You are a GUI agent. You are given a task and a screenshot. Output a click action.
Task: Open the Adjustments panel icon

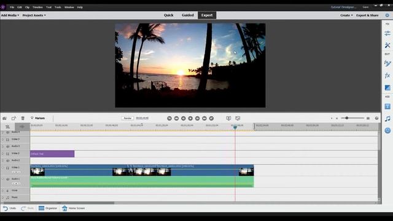pos(387,33)
